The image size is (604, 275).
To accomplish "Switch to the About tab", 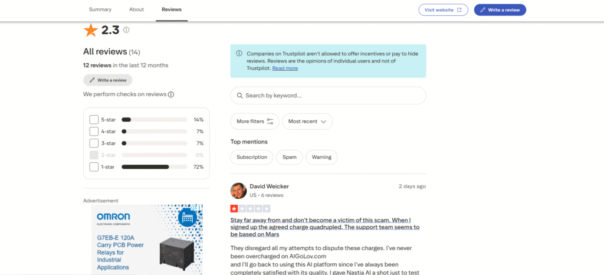I will click(x=137, y=9).
